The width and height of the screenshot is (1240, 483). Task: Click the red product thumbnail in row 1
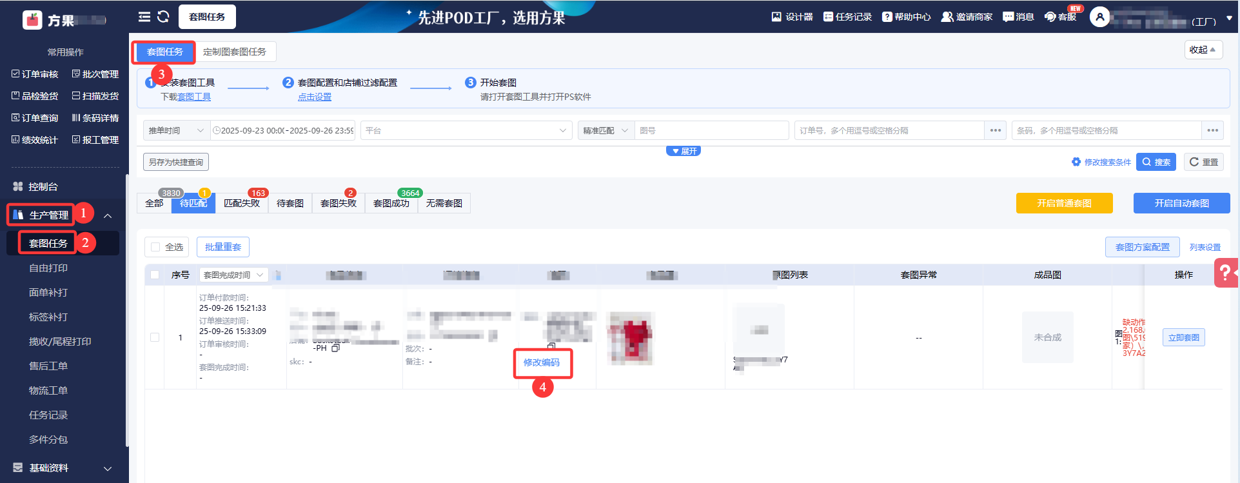click(631, 338)
